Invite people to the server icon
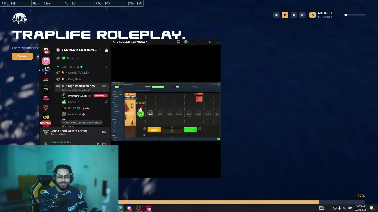Screen dimensions: 378x212 [107, 50]
